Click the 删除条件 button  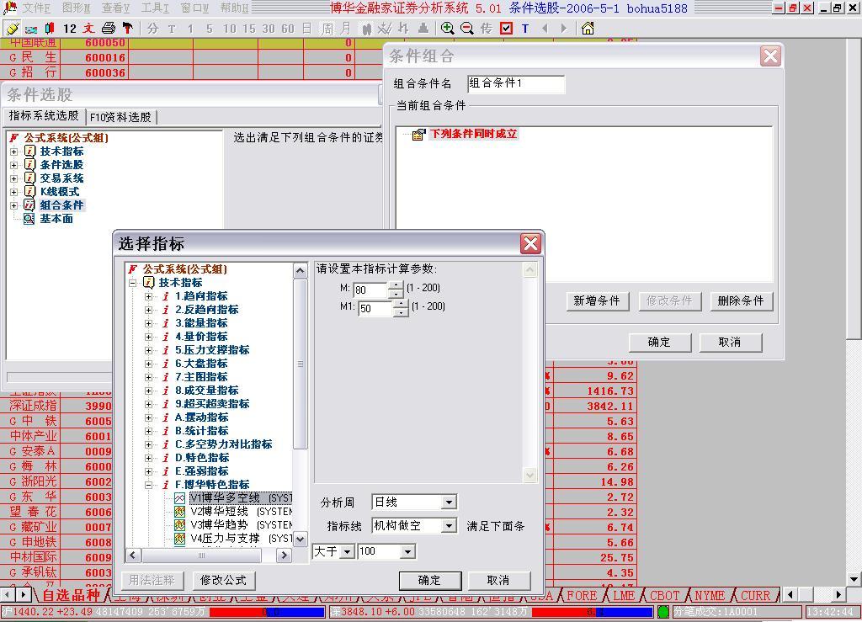[741, 300]
